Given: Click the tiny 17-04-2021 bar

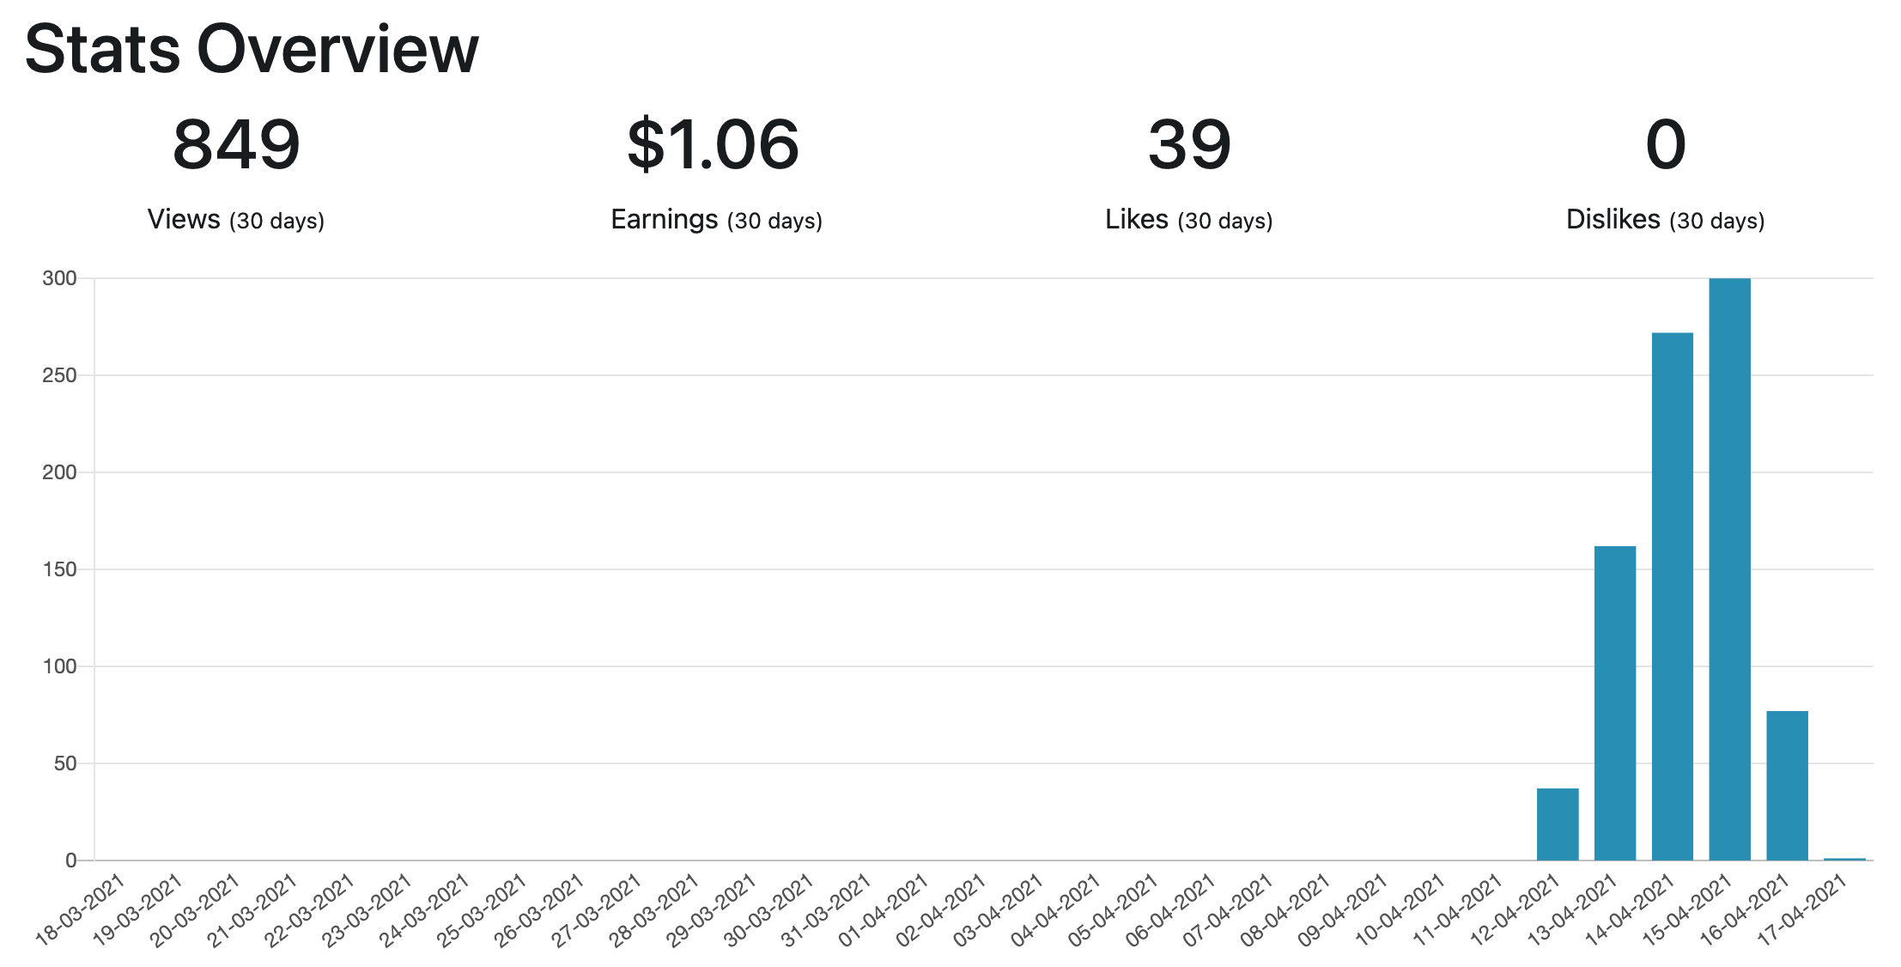Looking at the screenshot, I should point(1844,859).
